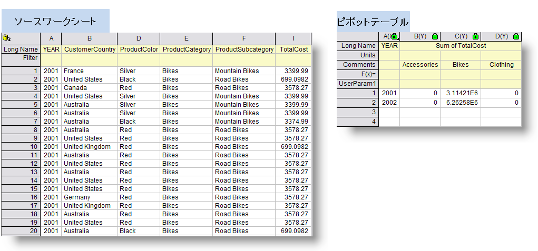
Task: Click United Kingdom in row 17
Action: click(90, 205)
